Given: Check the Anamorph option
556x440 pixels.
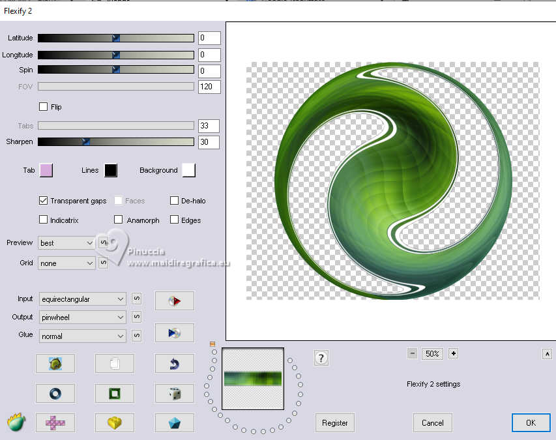Looking at the screenshot, I should pos(118,220).
